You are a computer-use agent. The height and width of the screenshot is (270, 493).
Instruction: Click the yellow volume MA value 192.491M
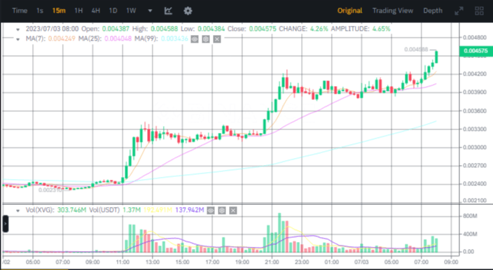pos(158,210)
